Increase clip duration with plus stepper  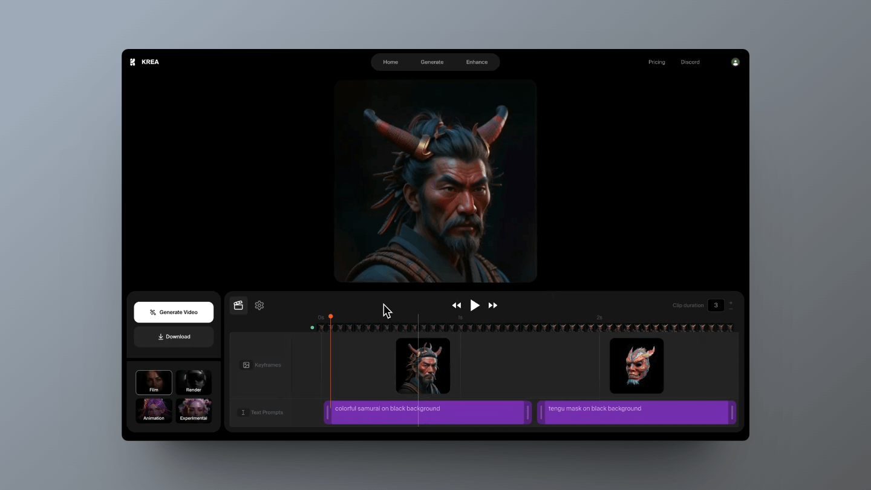tap(731, 302)
